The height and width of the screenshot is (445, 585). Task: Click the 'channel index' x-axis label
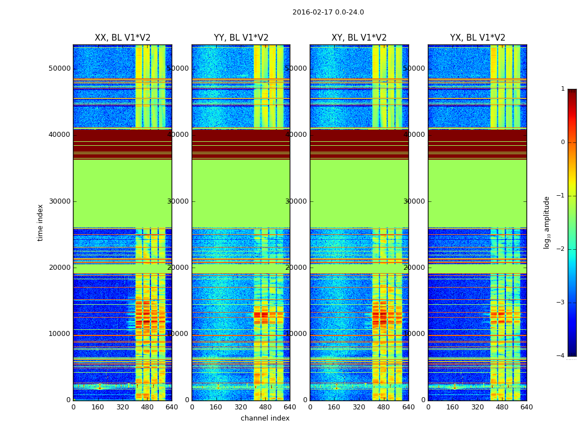(265, 418)
